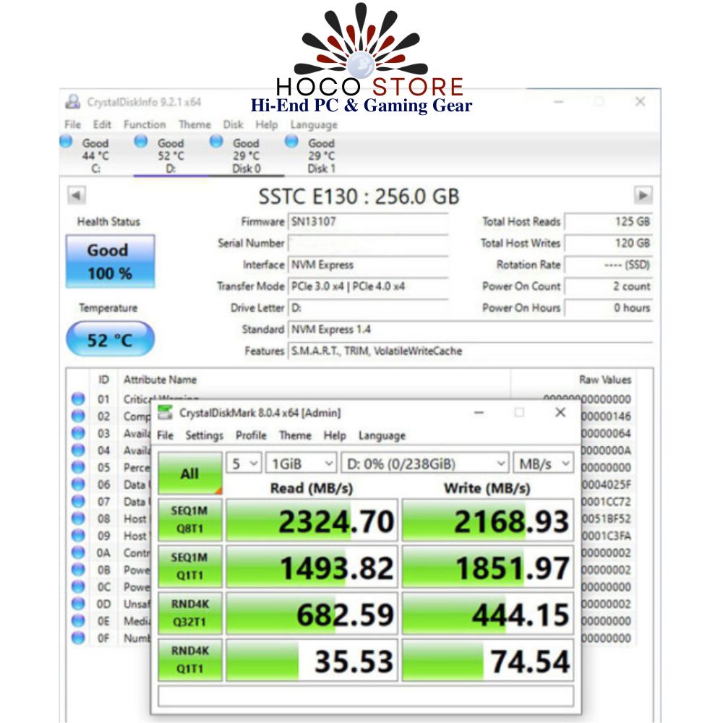The image size is (723, 723).
Task: Select the Disk 0 tab
Action: [x=247, y=155]
